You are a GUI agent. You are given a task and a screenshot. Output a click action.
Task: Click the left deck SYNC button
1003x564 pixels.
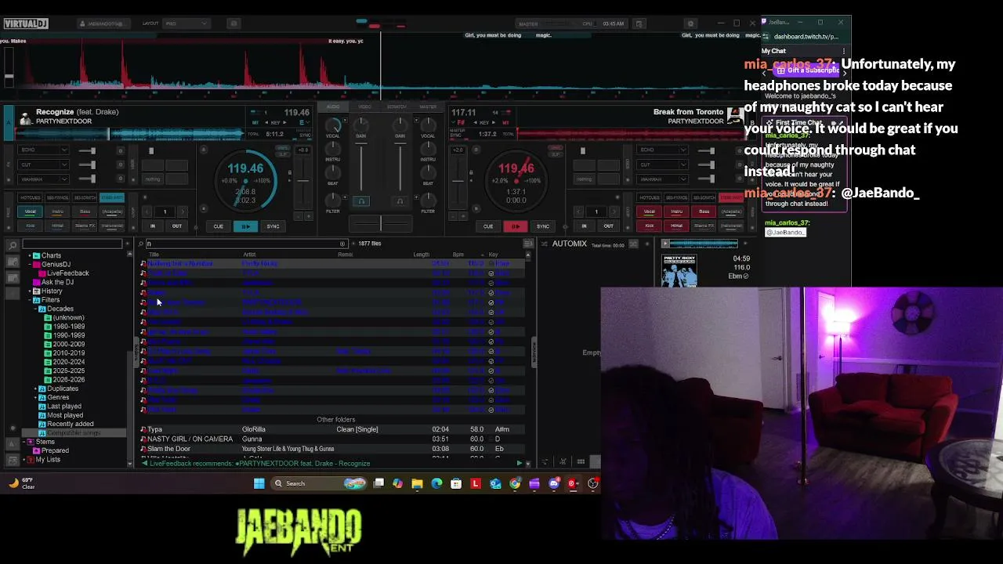[x=273, y=226]
